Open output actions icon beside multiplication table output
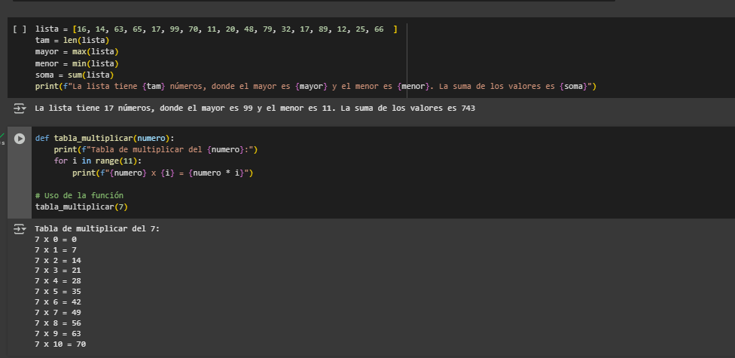 [20, 228]
